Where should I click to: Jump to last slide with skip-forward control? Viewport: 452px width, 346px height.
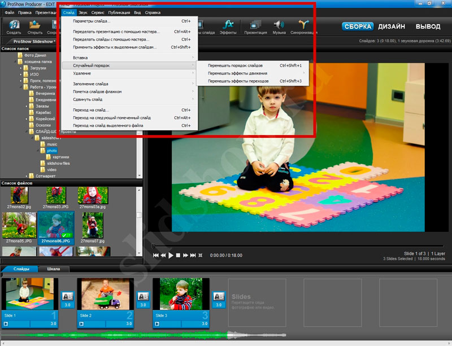point(193,255)
